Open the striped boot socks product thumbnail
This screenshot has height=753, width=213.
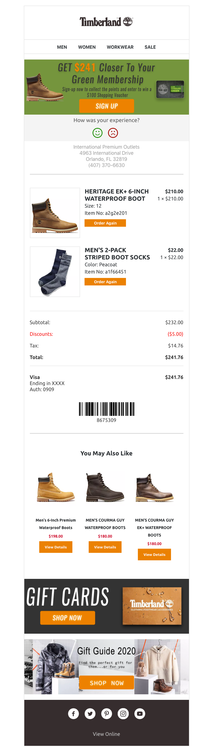coord(55,272)
